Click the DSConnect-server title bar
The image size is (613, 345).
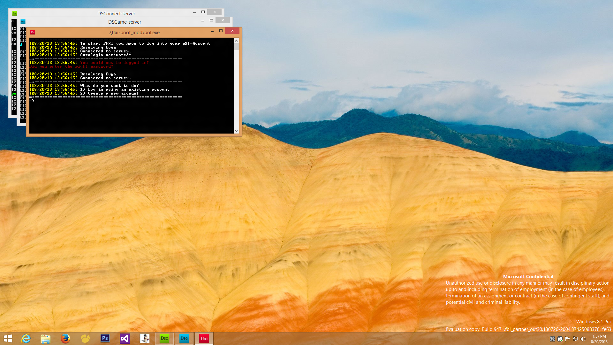[116, 13]
